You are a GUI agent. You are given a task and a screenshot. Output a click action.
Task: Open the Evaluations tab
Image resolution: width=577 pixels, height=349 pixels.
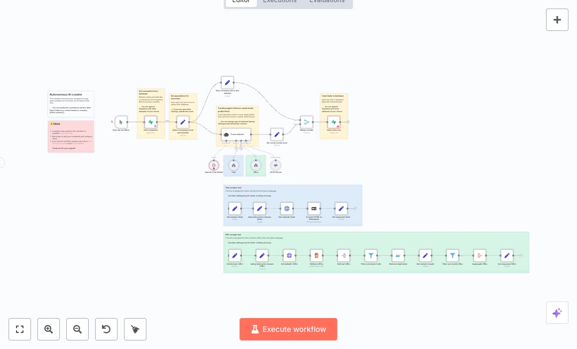click(x=327, y=1)
